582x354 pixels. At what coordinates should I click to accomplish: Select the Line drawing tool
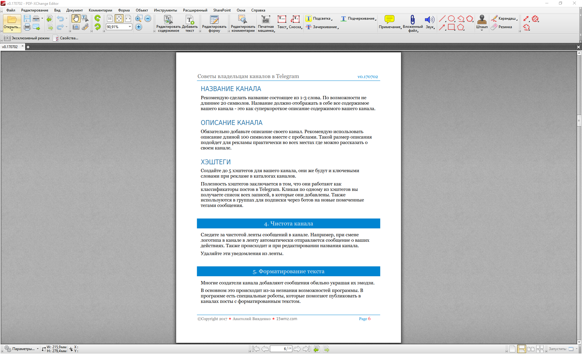point(442,19)
